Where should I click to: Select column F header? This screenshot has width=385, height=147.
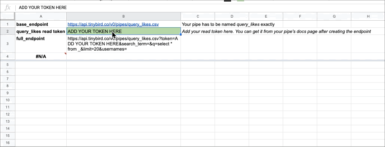pos(300,16)
